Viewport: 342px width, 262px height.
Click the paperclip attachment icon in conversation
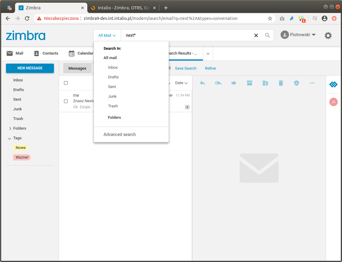point(171,96)
